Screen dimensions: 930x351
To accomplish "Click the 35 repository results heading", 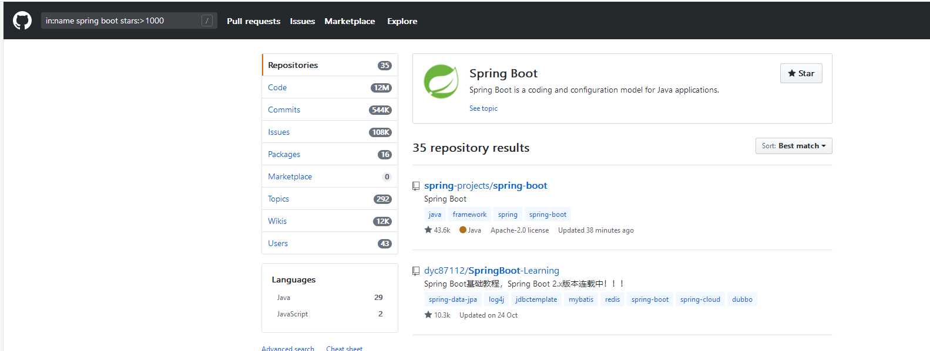I will (x=471, y=148).
